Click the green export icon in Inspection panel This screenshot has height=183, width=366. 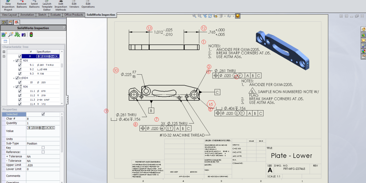point(17,35)
